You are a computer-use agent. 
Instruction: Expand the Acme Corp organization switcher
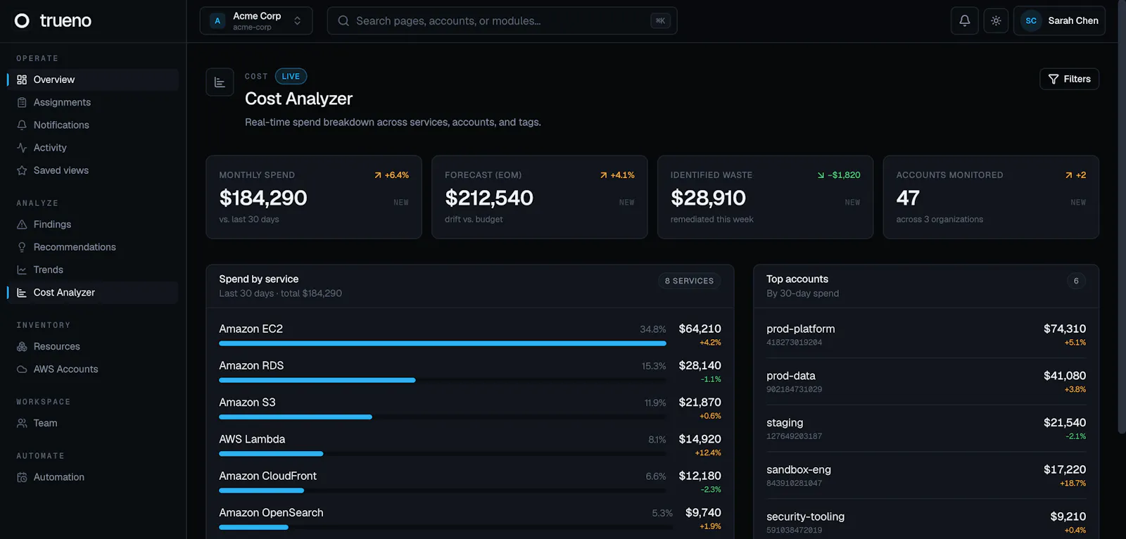[x=256, y=20]
